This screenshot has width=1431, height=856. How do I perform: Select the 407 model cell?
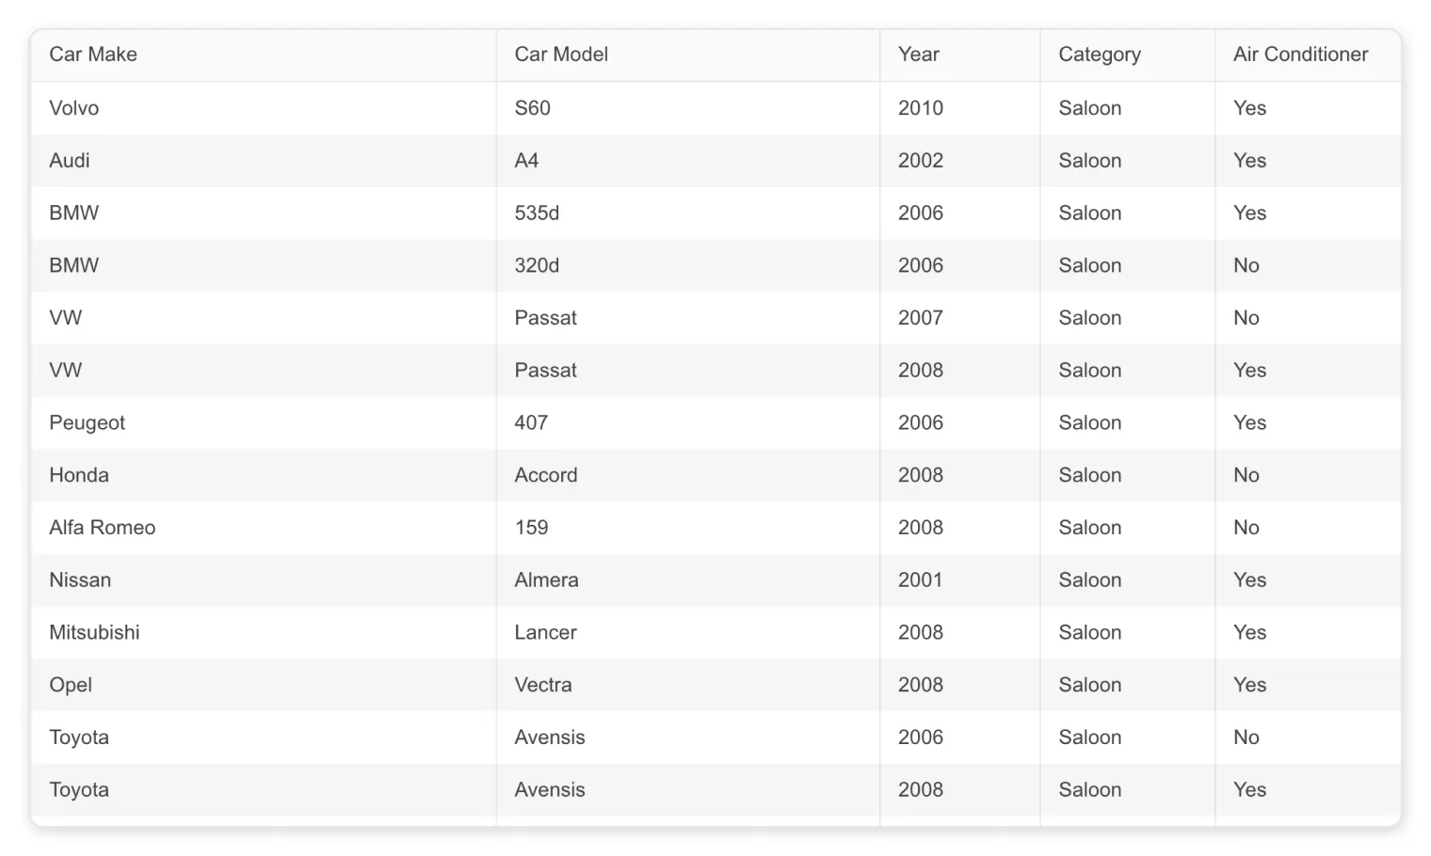click(687, 423)
